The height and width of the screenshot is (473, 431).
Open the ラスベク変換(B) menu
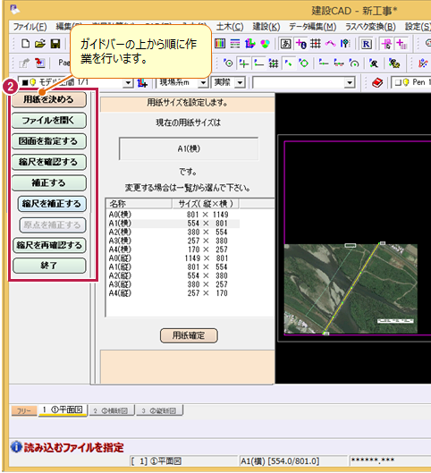[x=370, y=27]
